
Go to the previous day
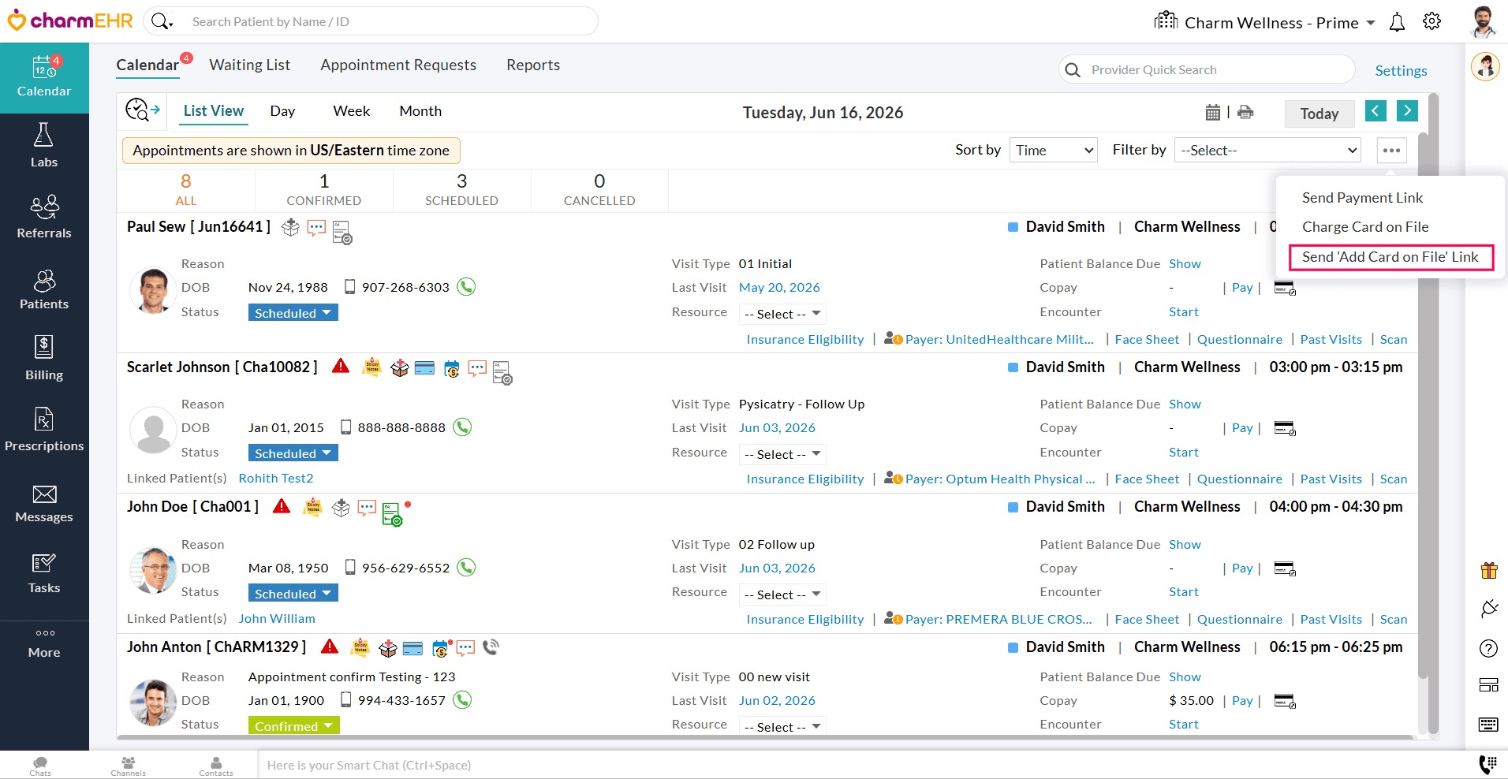(1375, 111)
